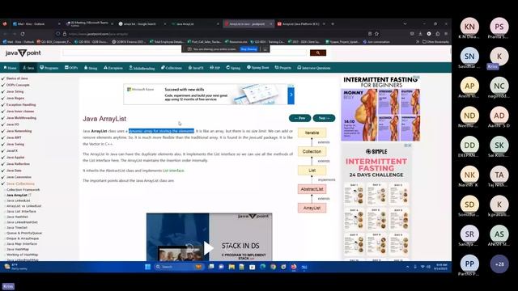Open ND participant avatar
The image size is (518, 291).
click(469, 116)
